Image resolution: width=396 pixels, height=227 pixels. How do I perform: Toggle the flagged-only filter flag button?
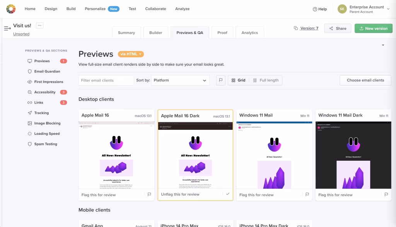click(221, 80)
